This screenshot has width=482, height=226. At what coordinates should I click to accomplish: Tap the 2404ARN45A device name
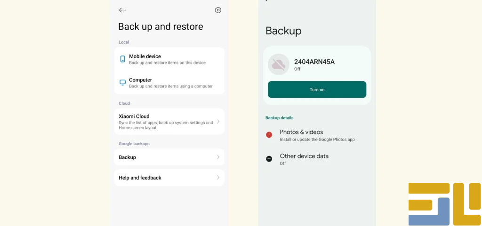(x=314, y=62)
